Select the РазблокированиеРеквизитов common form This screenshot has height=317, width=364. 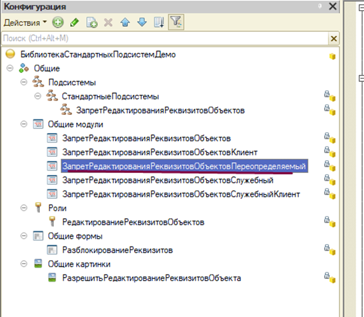pos(117,250)
